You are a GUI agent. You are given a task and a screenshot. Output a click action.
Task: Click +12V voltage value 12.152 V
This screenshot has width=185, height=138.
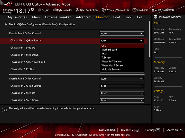(158, 100)
